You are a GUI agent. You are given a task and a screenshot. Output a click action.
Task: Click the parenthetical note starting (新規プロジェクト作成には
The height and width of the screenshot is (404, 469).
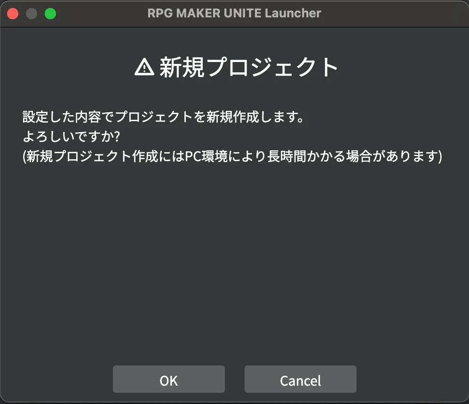pos(232,156)
